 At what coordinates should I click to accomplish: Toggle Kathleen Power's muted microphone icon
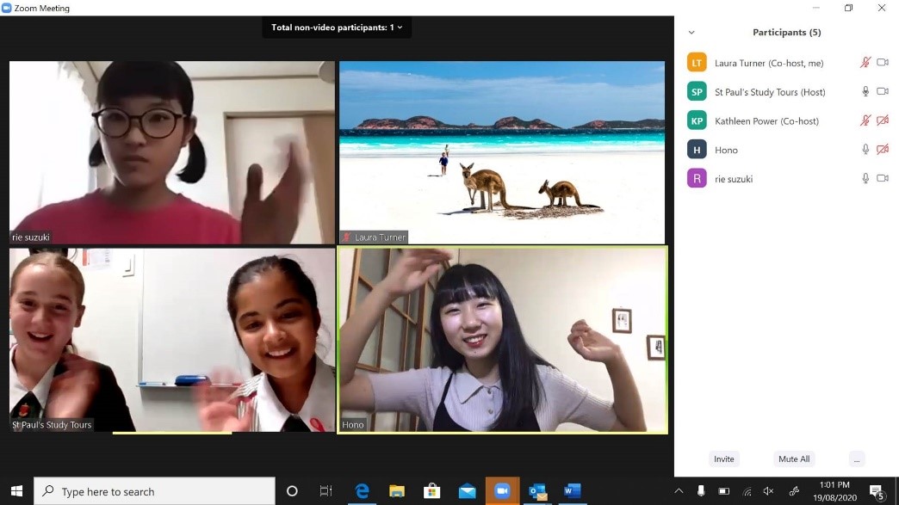click(x=865, y=120)
